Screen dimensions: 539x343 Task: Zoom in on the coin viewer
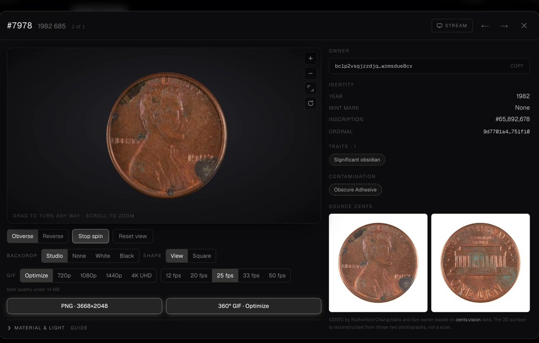[x=310, y=58]
